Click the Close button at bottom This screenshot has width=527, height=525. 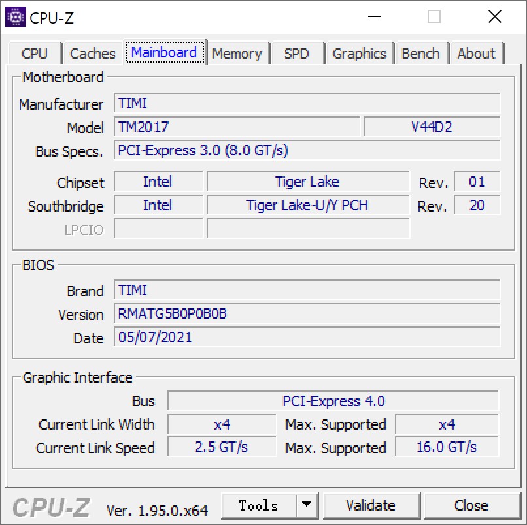tap(471, 505)
